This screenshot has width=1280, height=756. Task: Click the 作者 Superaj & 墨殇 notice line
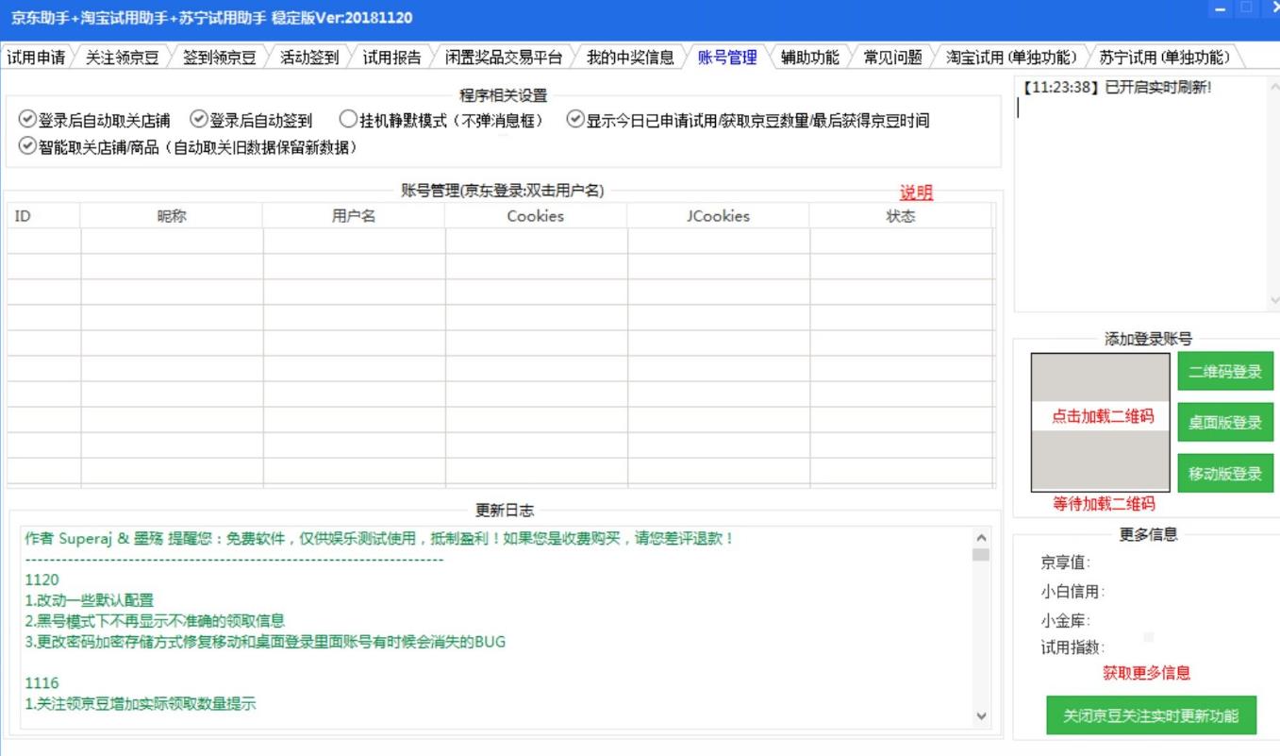378,539
